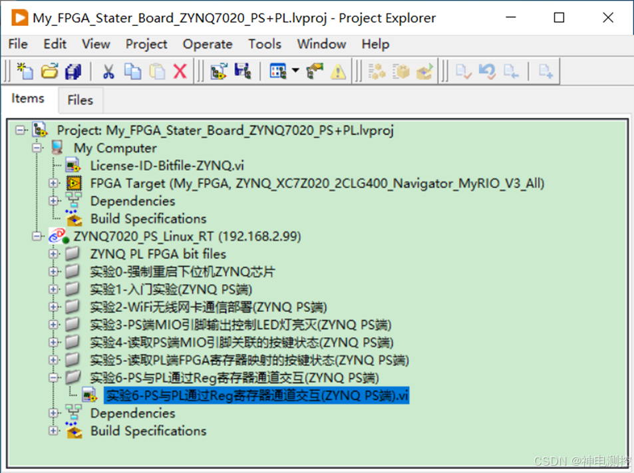Click the Paste toolbar icon
This screenshot has width=634, height=473.
click(x=157, y=71)
